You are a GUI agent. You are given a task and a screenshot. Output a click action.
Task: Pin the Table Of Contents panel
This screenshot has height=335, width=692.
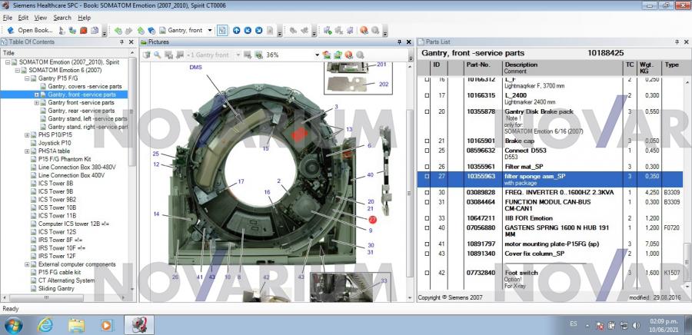(x=123, y=42)
